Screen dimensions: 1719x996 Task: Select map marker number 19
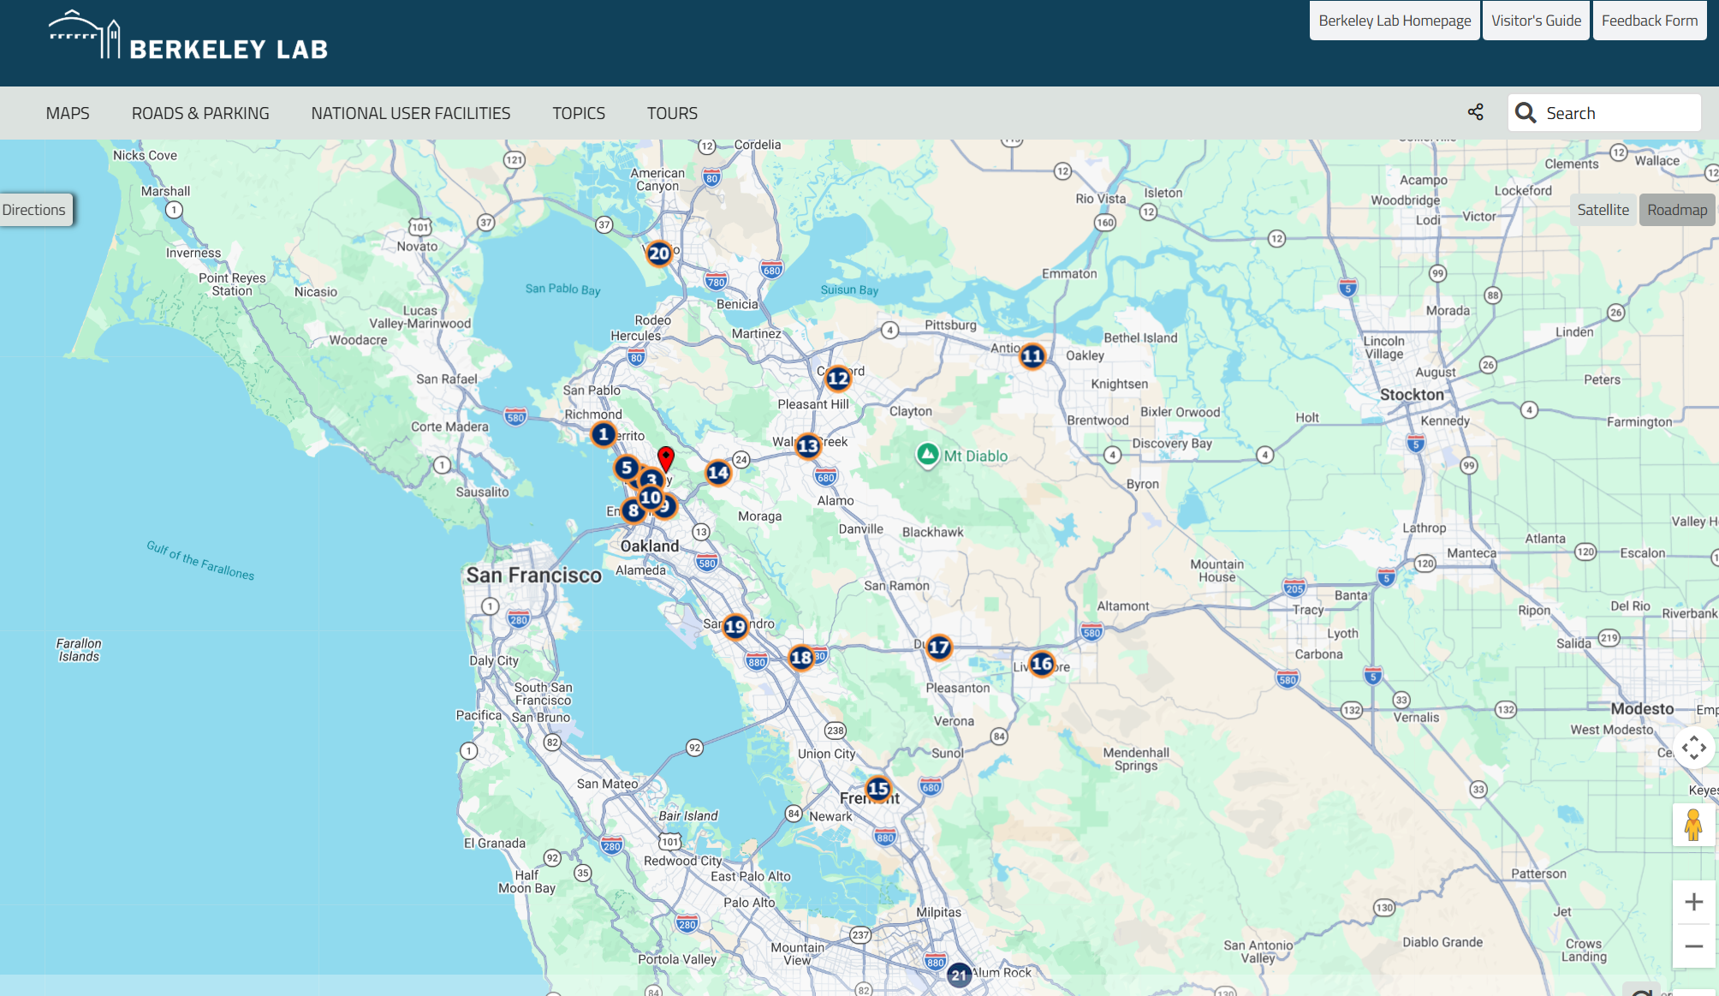click(x=735, y=627)
